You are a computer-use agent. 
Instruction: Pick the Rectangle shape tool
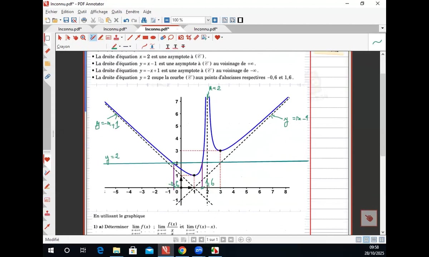click(146, 37)
